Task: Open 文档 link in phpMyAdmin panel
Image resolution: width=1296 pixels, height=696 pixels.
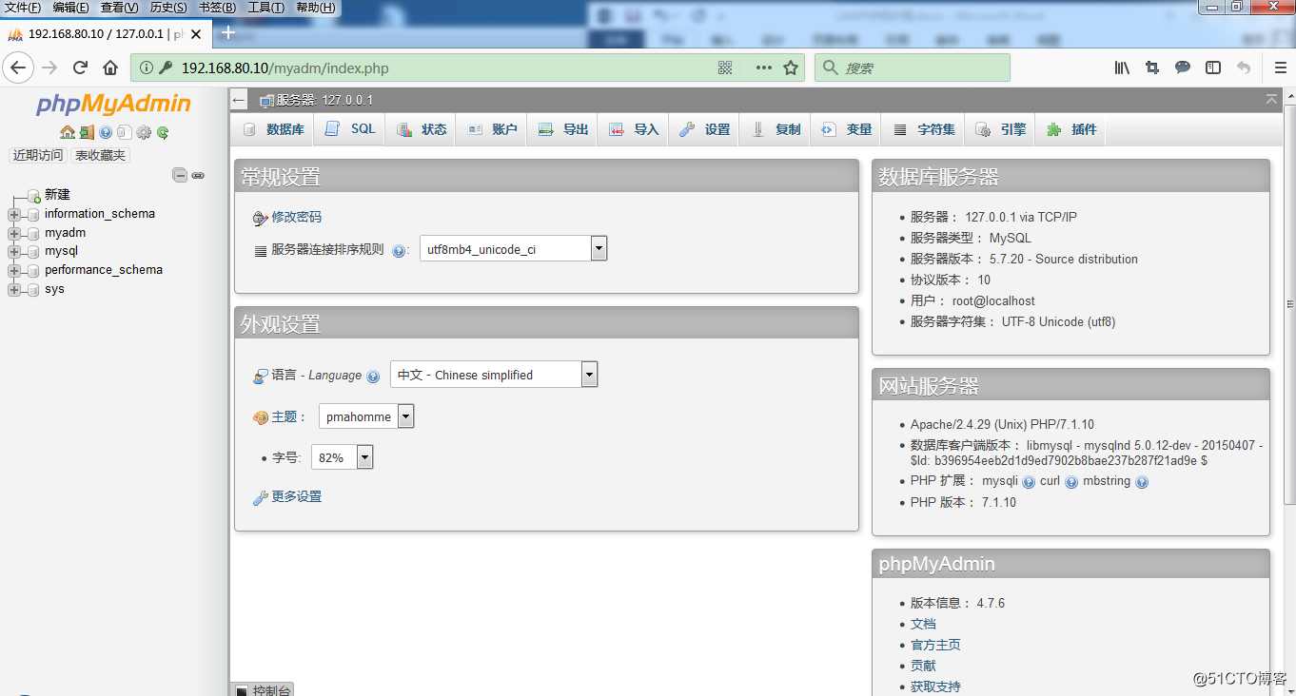Action: pos(923,625)
